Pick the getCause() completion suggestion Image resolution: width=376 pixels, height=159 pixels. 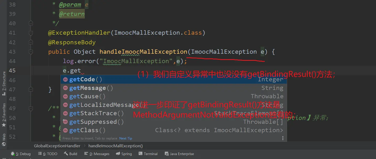[174, 96]
